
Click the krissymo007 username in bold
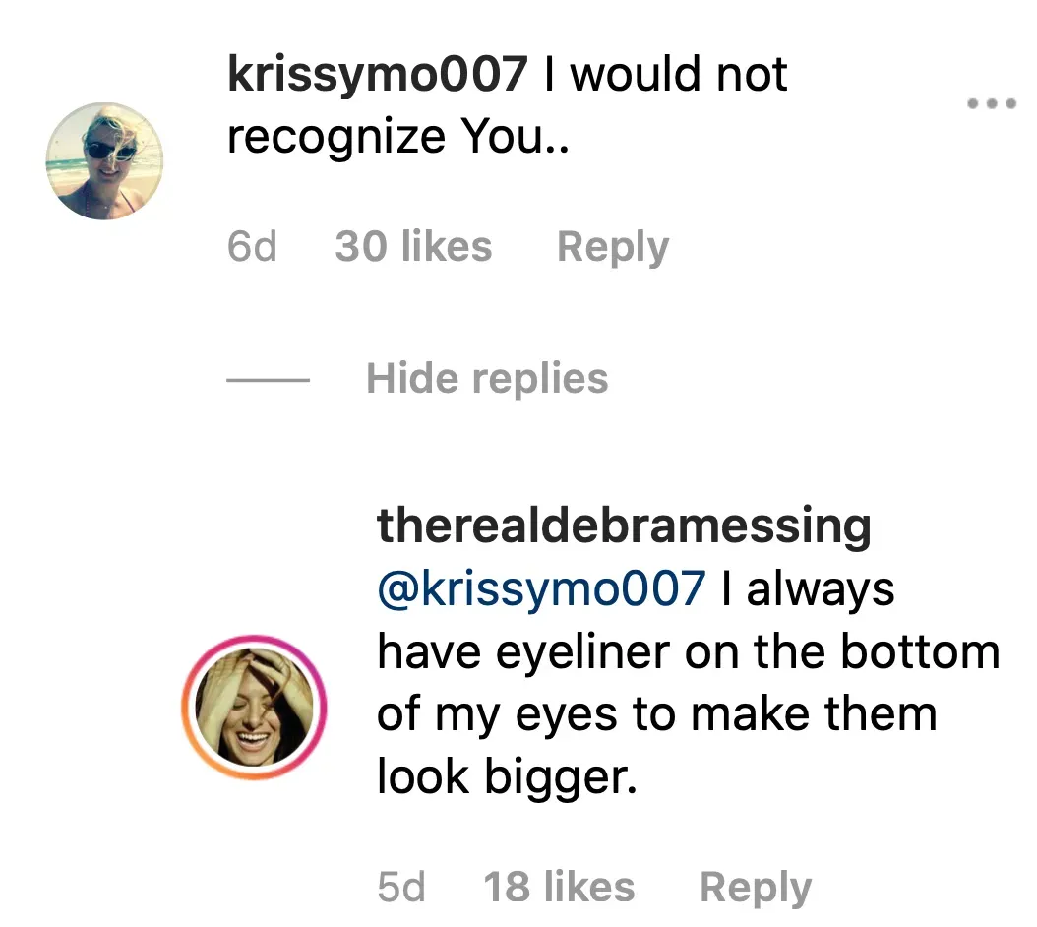(x=378, y=75)
